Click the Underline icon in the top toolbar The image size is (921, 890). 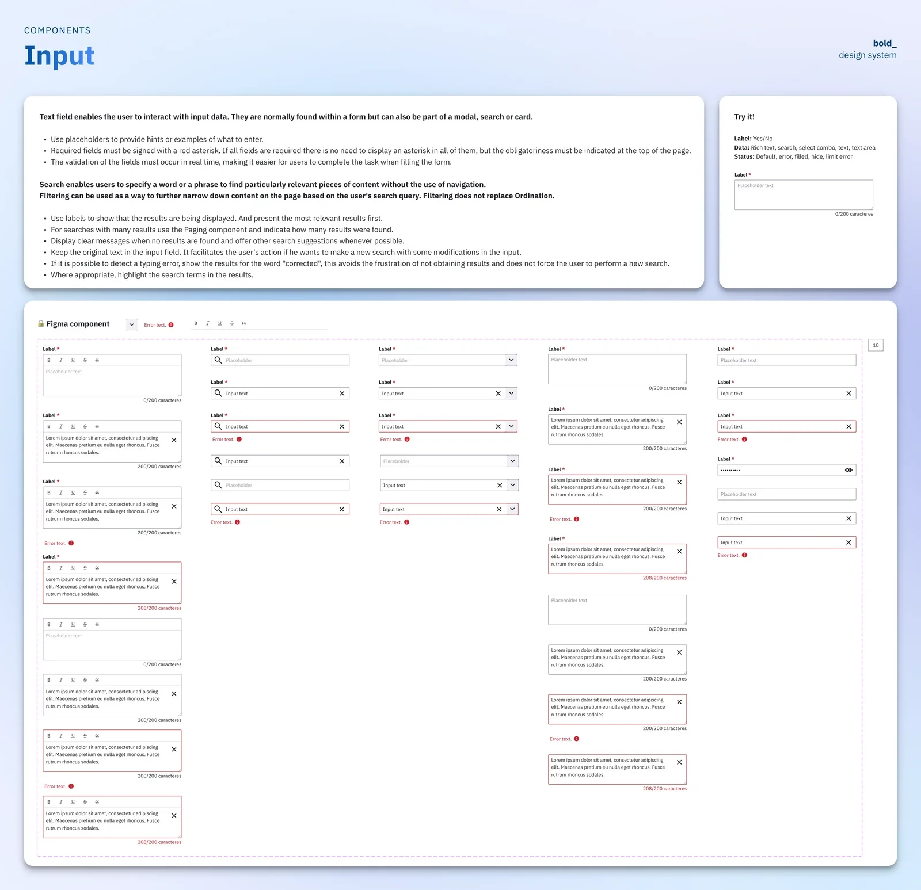[x=219, y=323]
